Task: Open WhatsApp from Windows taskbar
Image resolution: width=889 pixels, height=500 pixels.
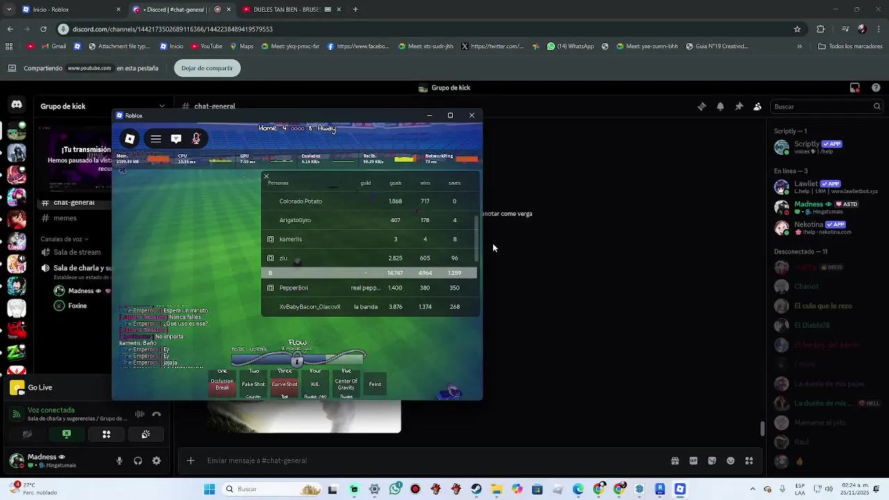Action: 395,489
